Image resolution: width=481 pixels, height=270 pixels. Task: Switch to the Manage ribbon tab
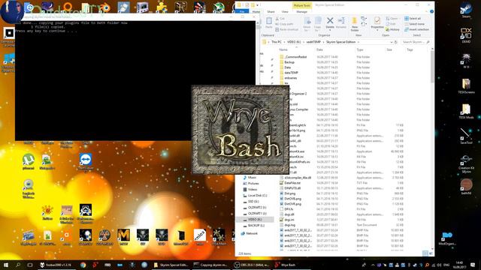(302, 12)
